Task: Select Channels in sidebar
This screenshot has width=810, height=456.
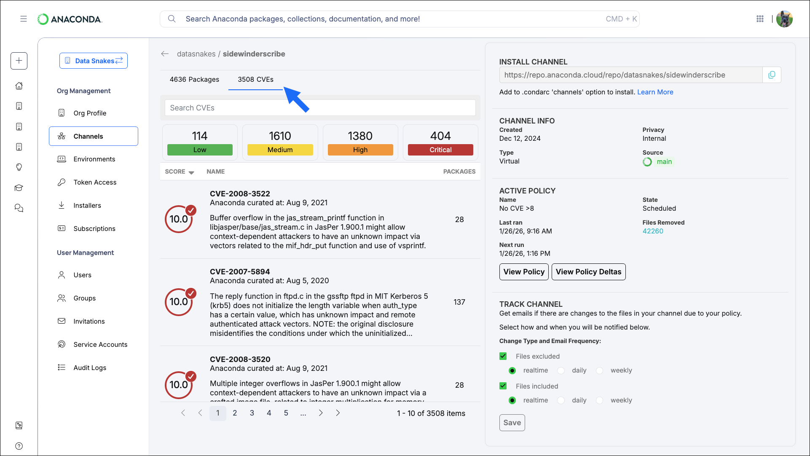Action: [93, 136]
